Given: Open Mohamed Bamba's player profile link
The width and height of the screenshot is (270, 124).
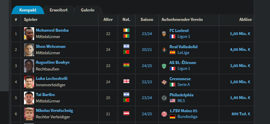Looking at the screenshot, I should pyautogui.click(x=52, y=30).
